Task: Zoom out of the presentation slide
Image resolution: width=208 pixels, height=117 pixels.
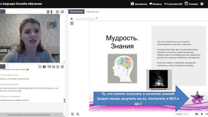Action: (x=78, y=114)
